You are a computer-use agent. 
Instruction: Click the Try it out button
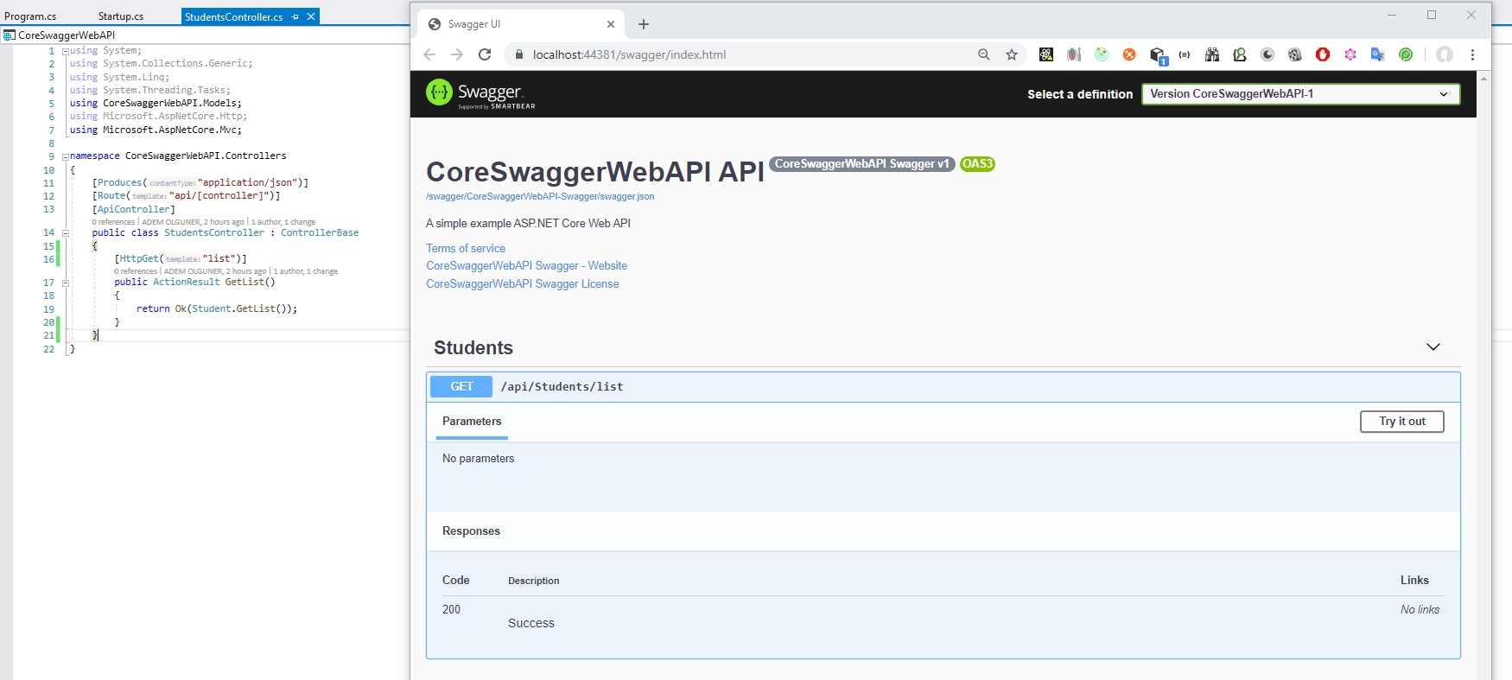tap(1402, 421)
